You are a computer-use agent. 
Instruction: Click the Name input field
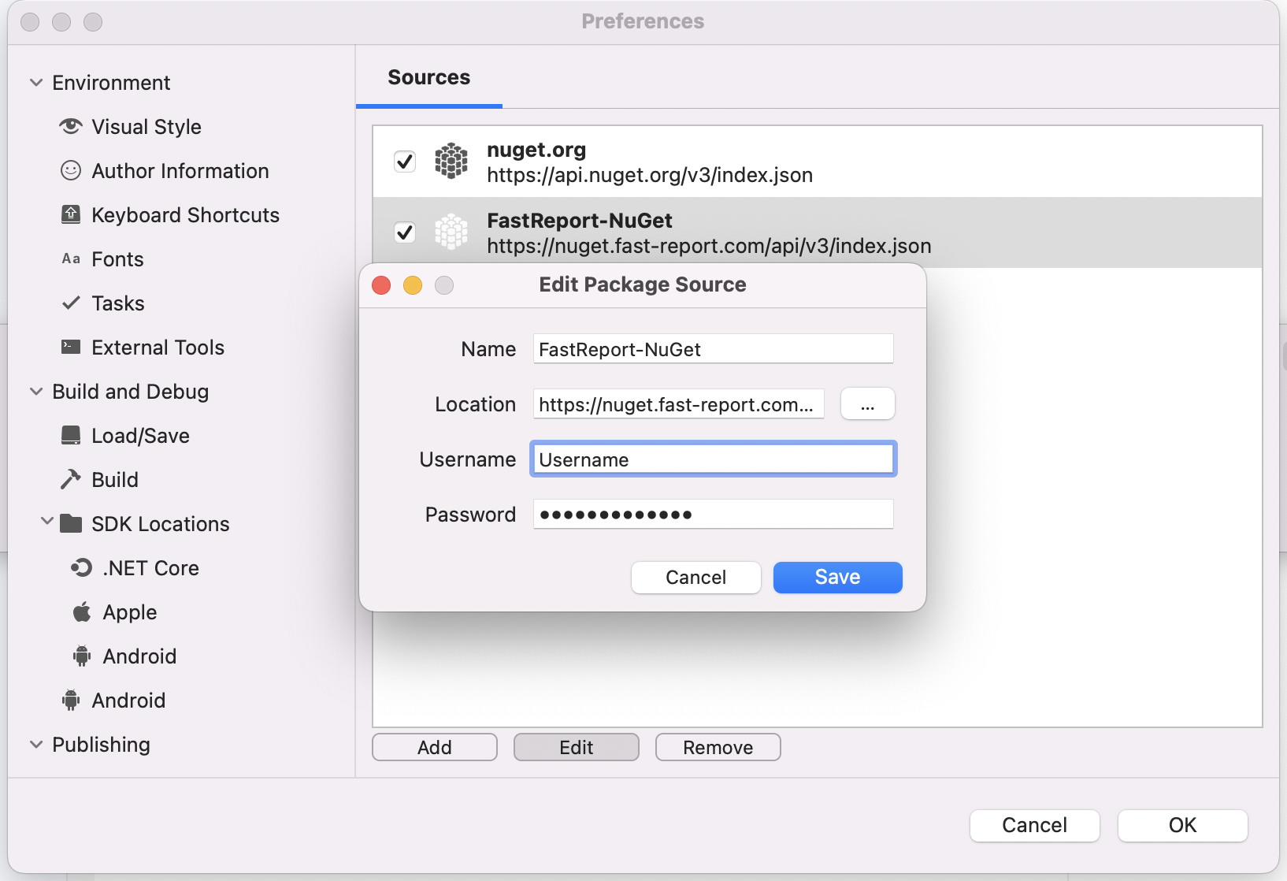tap(714, 348)
